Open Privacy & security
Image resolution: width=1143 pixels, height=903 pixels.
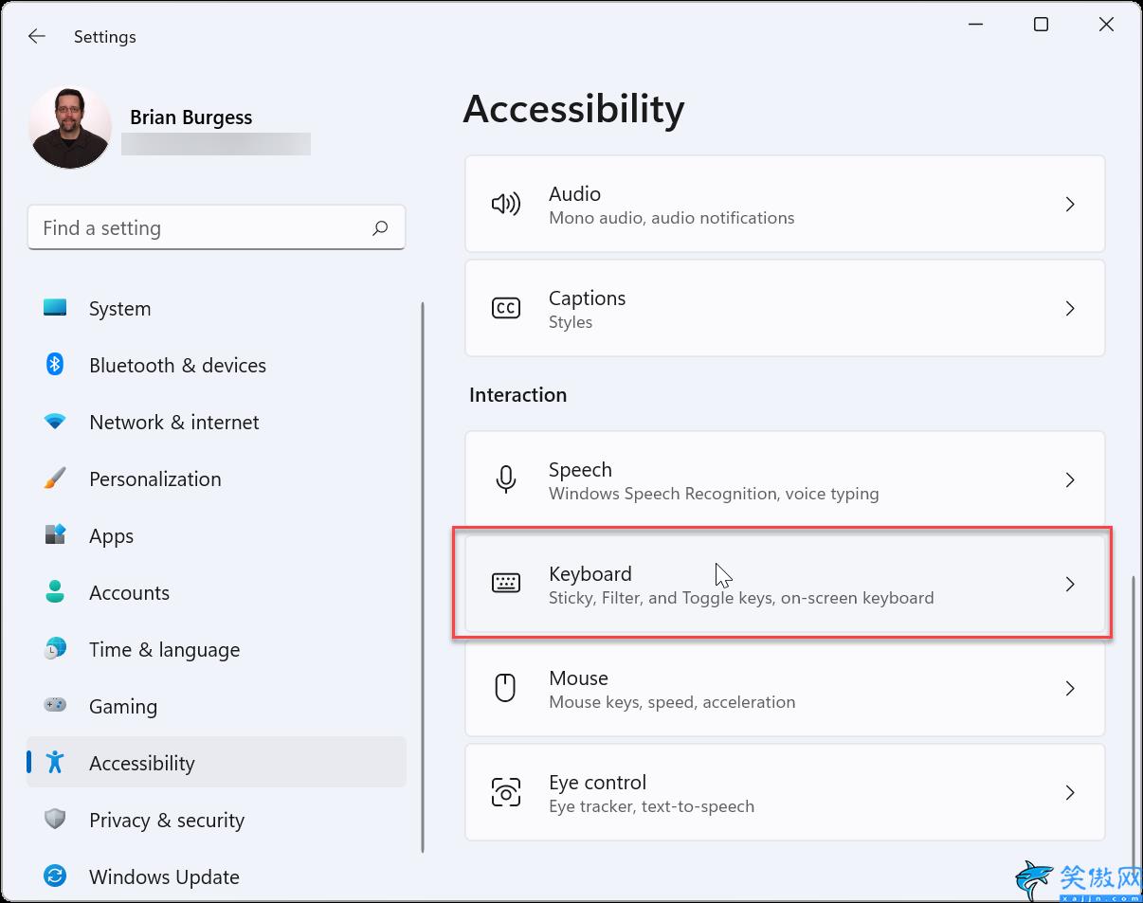point(216,820)
